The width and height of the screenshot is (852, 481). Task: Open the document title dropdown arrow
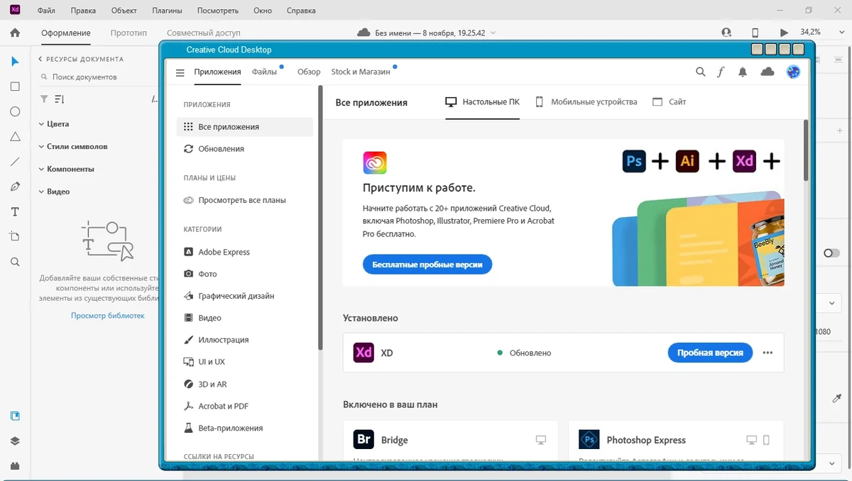coord(493,33)
